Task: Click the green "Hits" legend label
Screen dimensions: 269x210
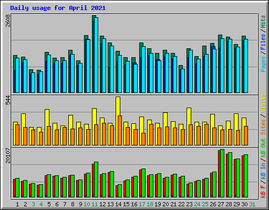Action: tap(263, 22)
